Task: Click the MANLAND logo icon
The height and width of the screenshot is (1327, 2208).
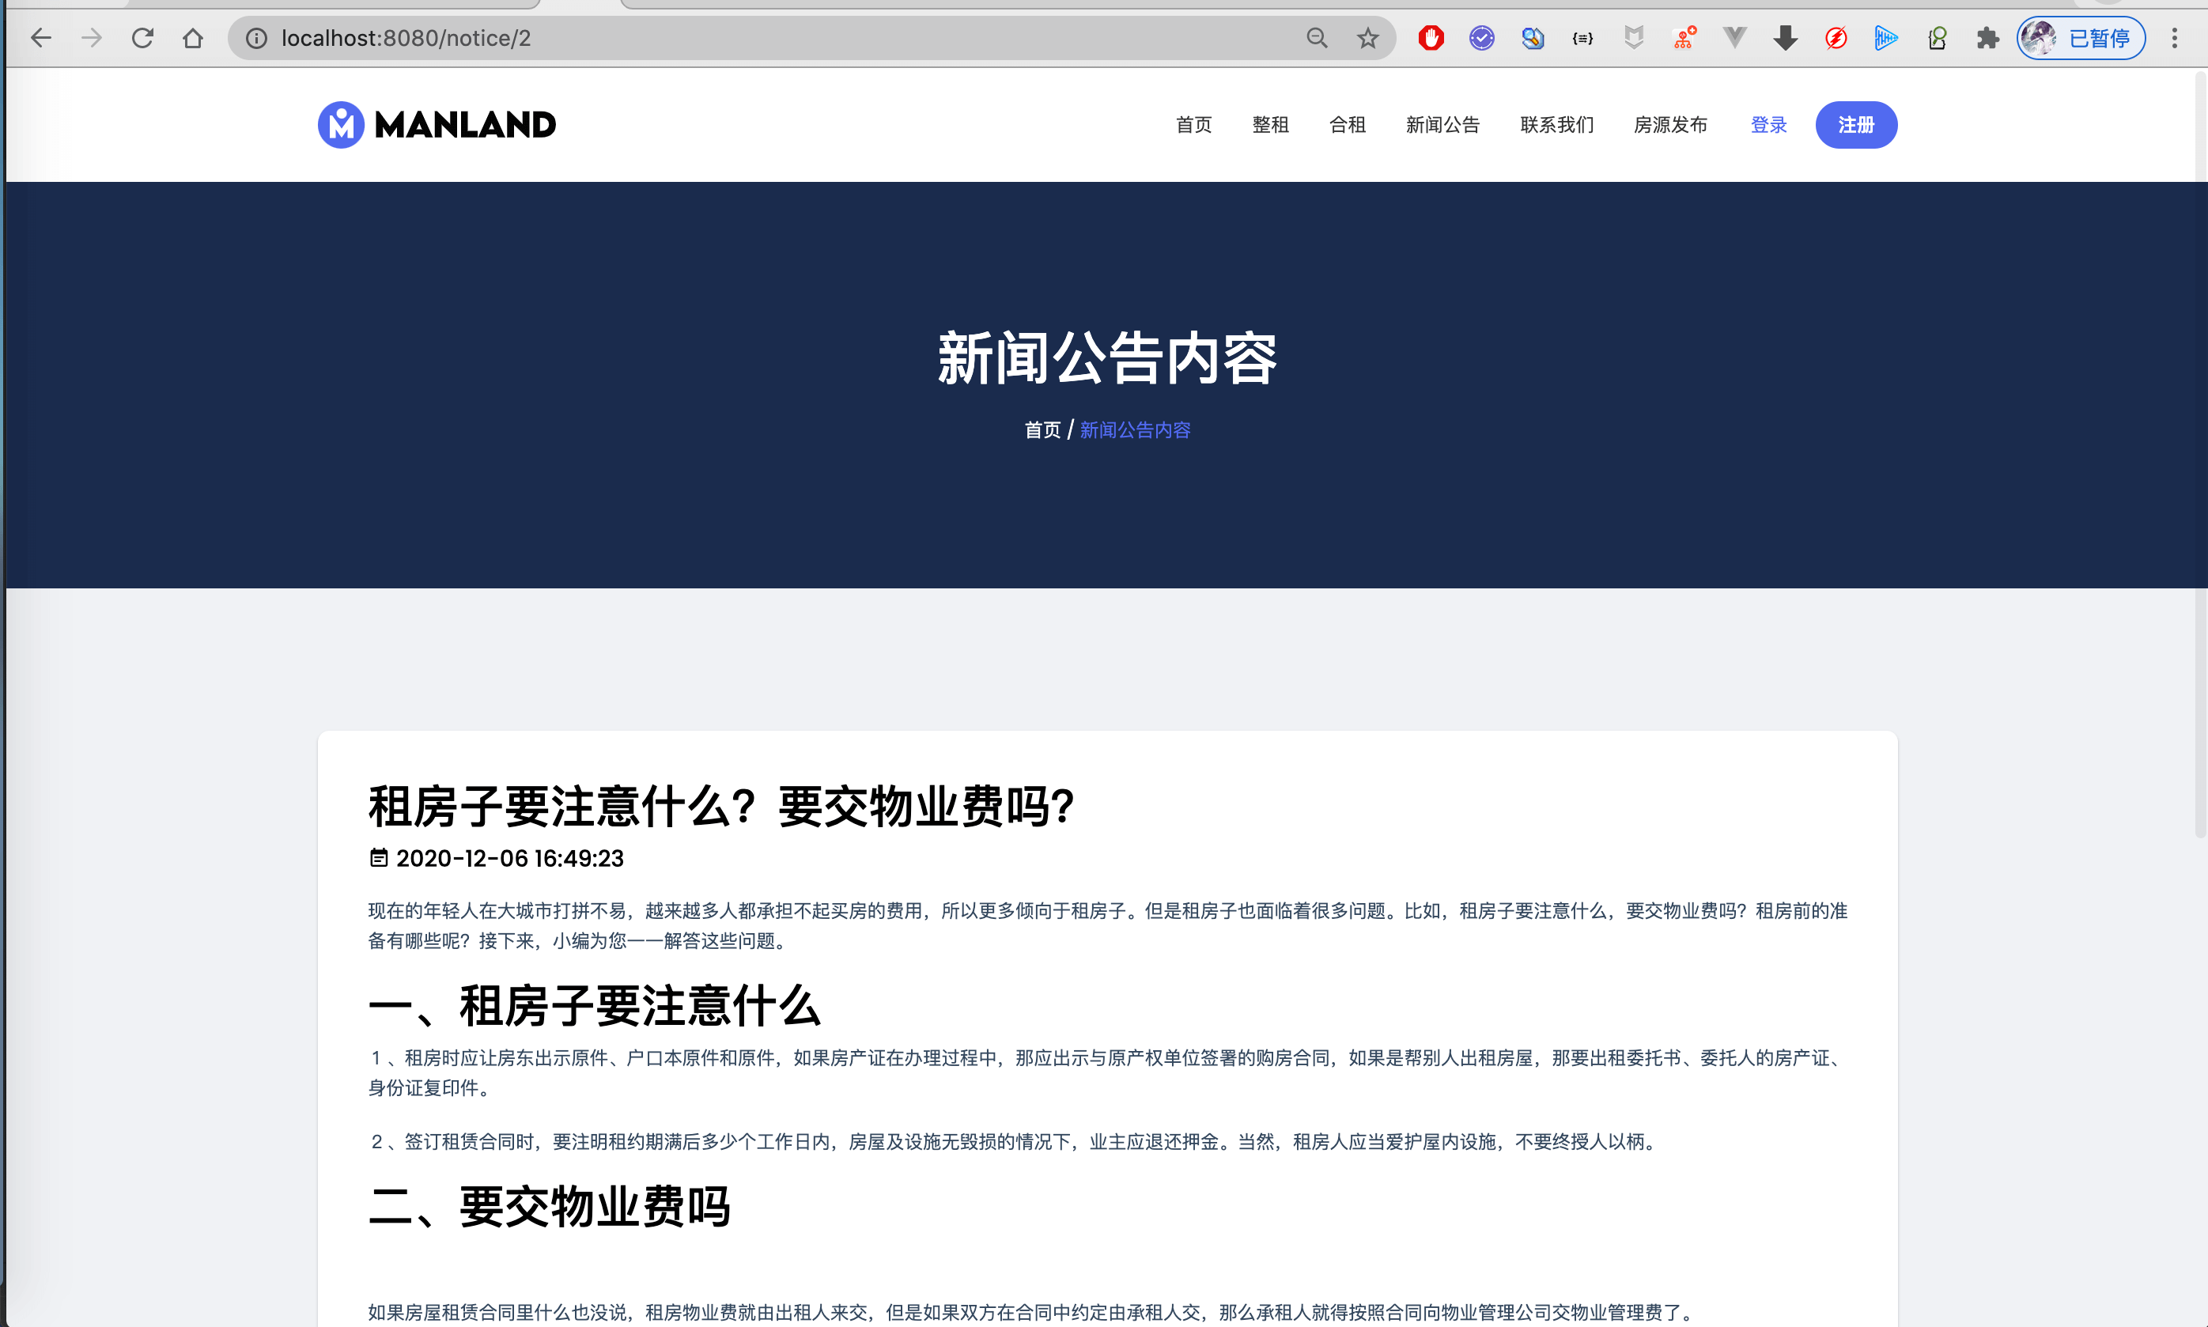Action: (341, 124)
